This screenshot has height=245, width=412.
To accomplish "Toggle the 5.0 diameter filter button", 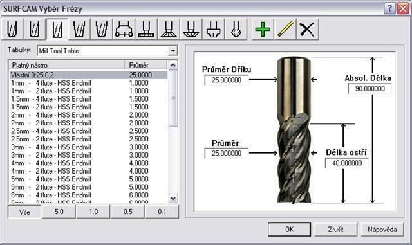I will tap(59, 212).
